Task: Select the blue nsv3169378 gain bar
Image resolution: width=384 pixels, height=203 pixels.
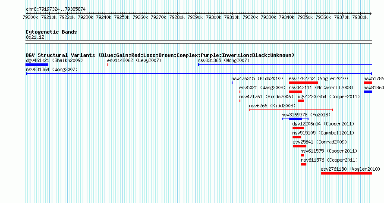Action: click(296, 119)
